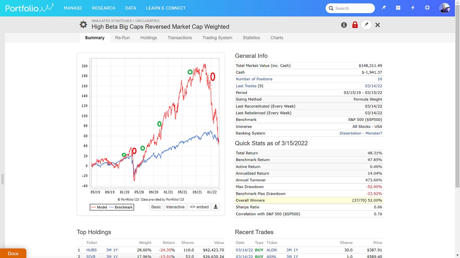Click the blue Benchmark legend entry

(x=121, y=207)
